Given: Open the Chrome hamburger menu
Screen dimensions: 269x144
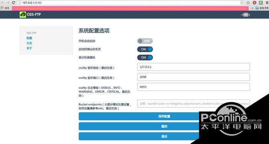Looking at the screenshot, I should [x=267, y=3].
